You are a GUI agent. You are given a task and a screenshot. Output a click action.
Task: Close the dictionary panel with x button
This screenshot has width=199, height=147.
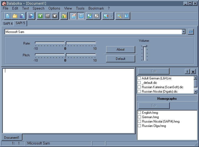tap(193, 71)
